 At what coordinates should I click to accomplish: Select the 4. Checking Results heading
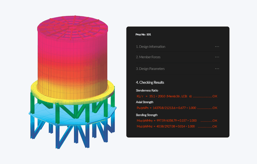(149, 82)
